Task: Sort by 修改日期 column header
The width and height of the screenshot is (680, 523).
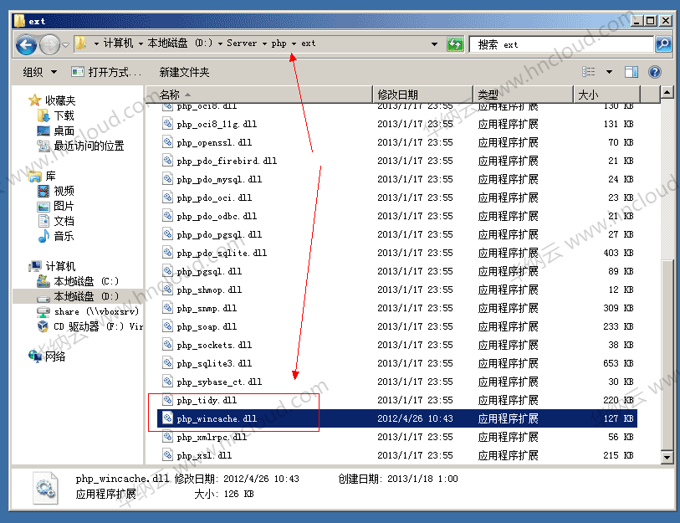Action: [422, 95]
